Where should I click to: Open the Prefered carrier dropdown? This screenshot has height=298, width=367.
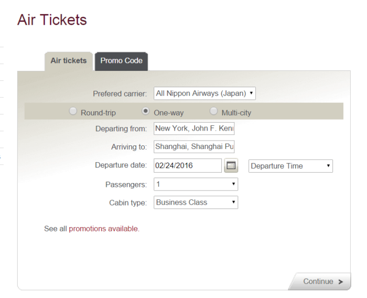(204, 93)
